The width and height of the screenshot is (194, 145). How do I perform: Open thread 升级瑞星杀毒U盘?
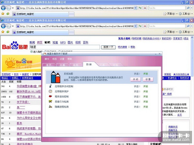27,86
